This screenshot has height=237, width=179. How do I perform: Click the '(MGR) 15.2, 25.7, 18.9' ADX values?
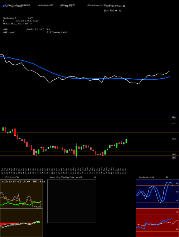(38, 29)
